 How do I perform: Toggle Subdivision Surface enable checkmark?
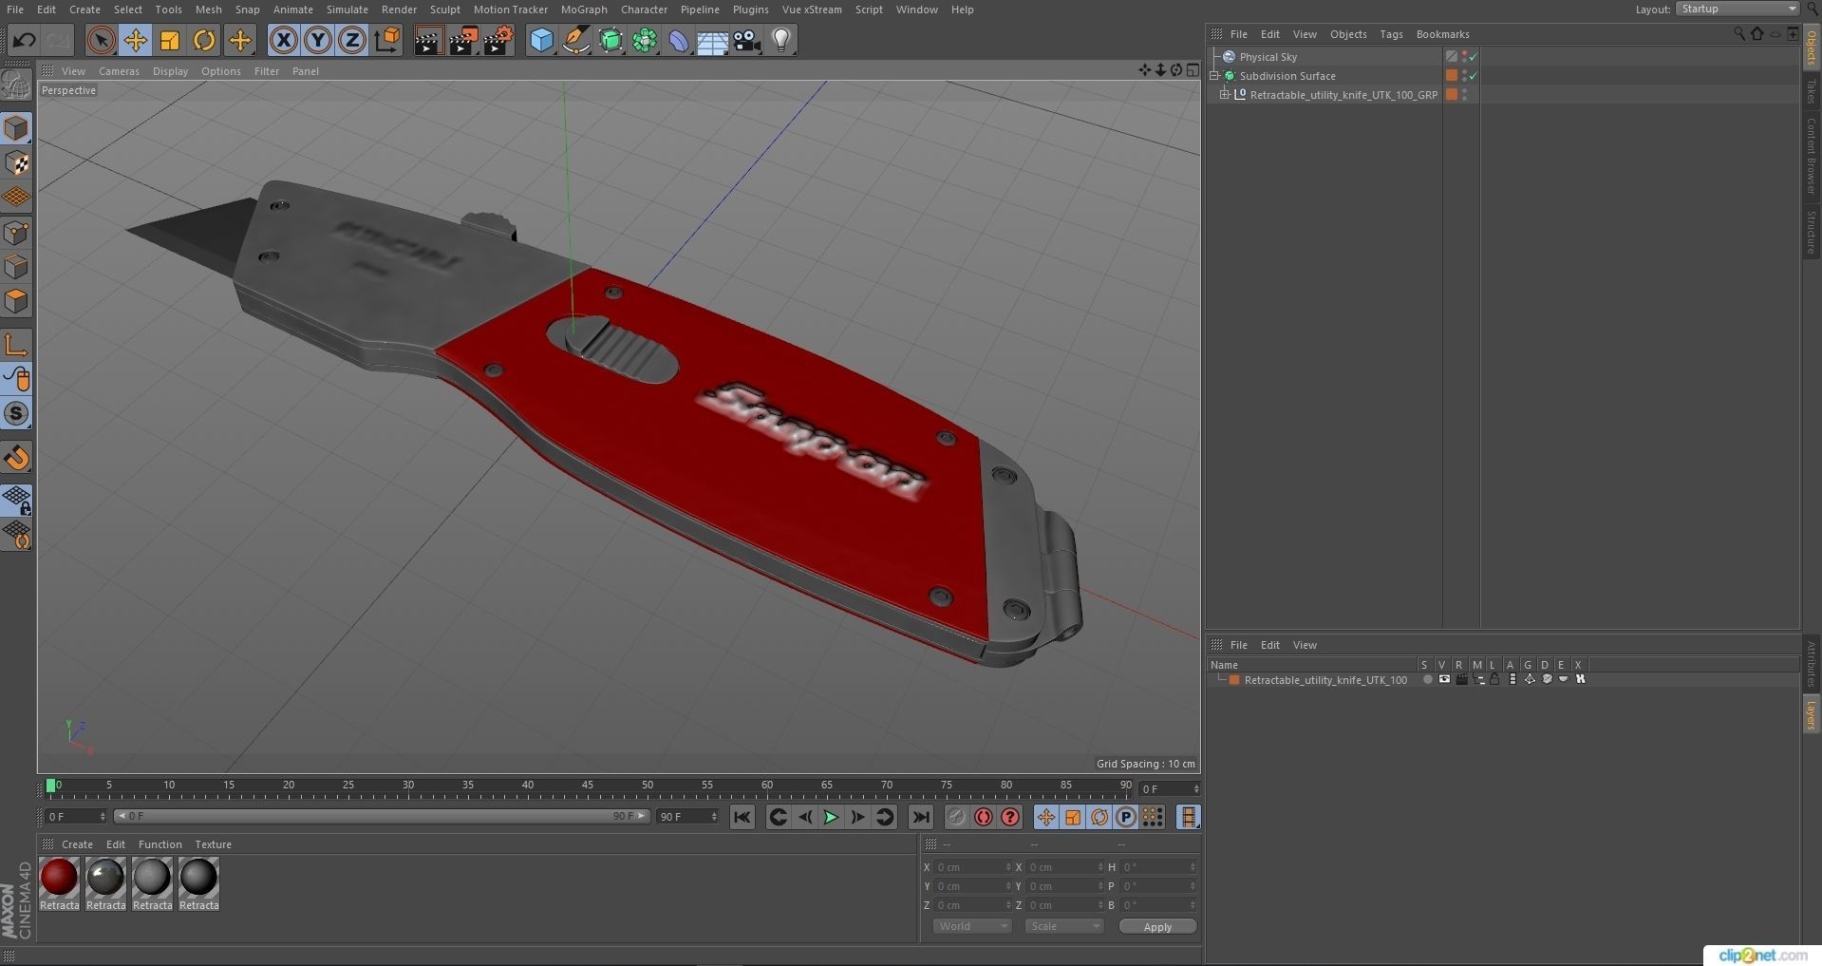tap(1474, 76)
